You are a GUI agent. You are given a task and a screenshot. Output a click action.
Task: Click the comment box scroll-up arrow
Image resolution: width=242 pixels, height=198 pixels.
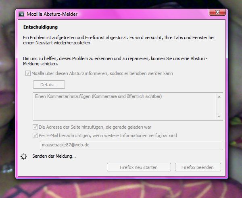tap(219, 97)
